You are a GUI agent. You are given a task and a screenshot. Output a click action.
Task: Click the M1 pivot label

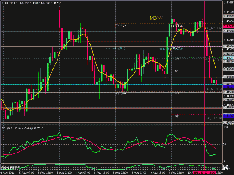click(177, 94)
